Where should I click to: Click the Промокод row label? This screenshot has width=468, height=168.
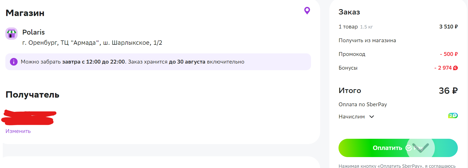[x=352, y=54]
